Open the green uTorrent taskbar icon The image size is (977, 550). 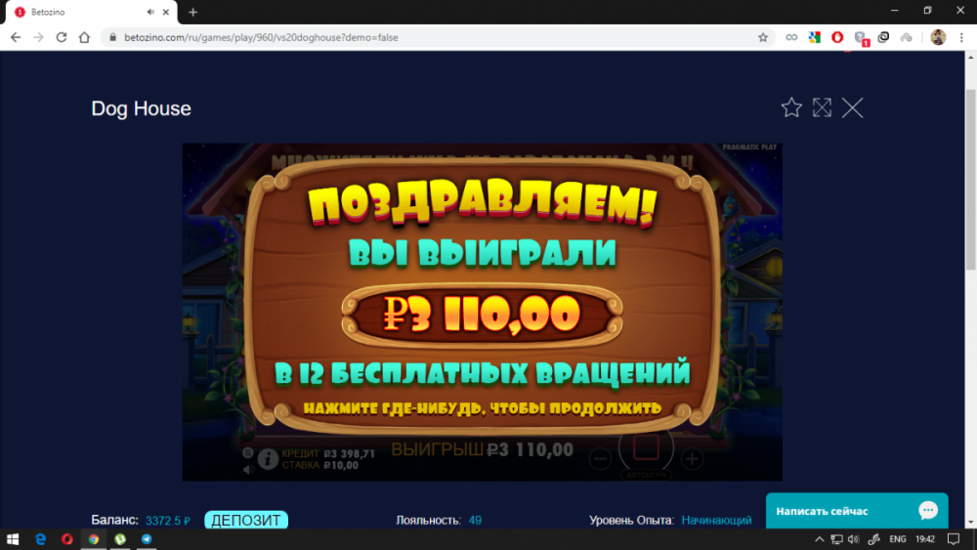(x=119, y=539)
